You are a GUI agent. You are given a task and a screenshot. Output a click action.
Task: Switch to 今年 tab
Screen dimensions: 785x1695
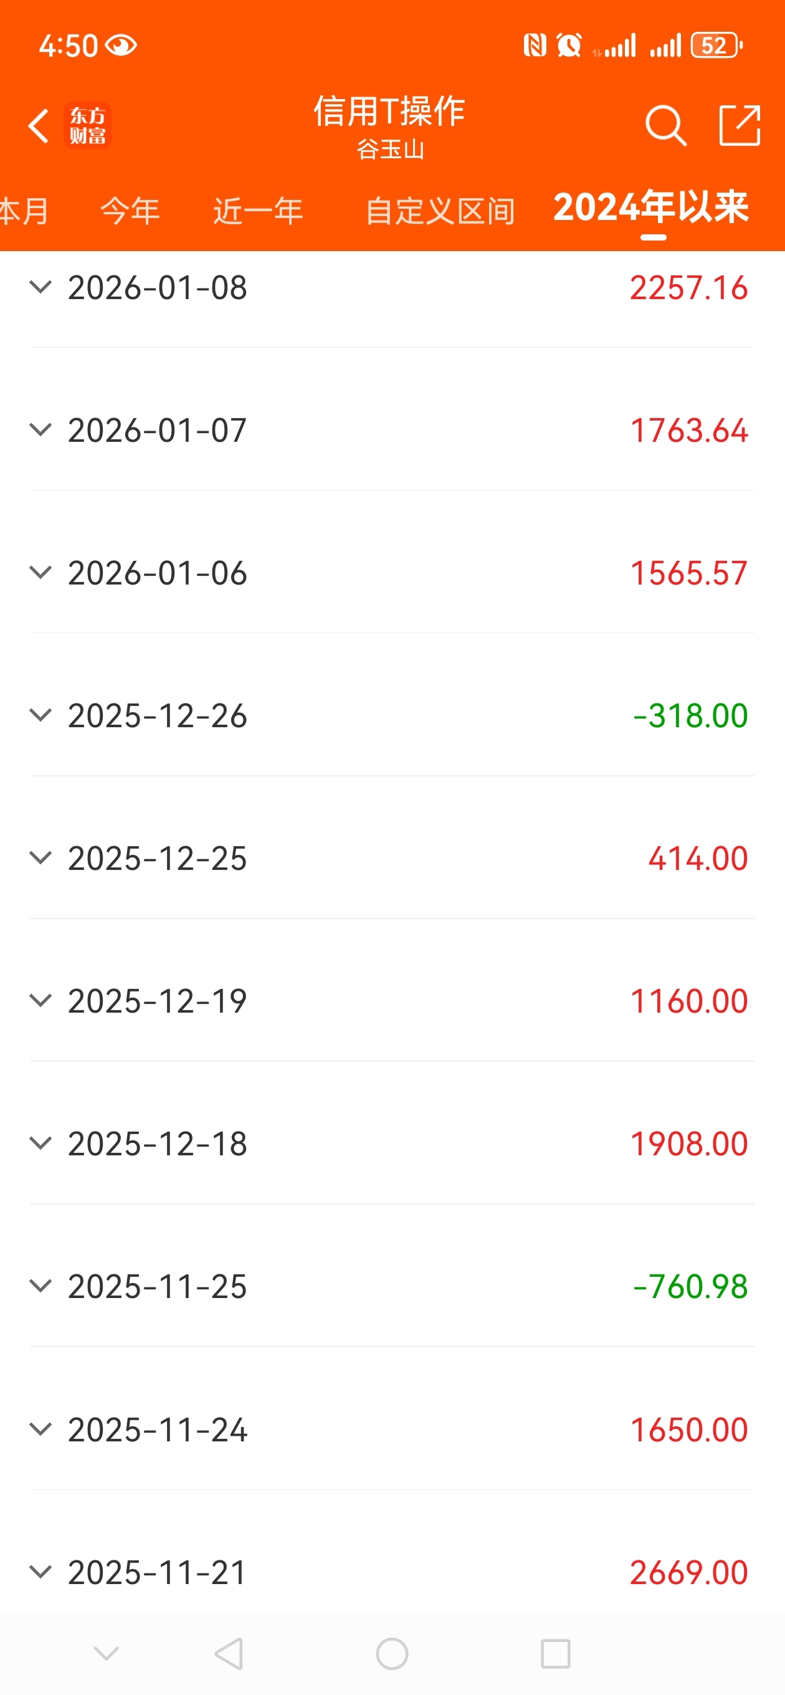click(x=130, y=211)
